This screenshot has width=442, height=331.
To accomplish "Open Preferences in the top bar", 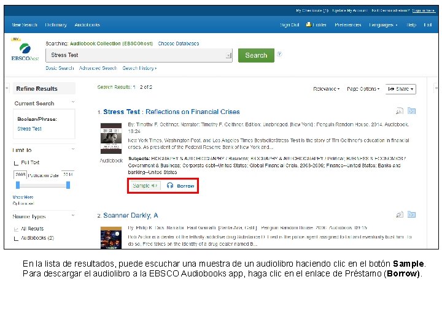I will click(348, 25).
